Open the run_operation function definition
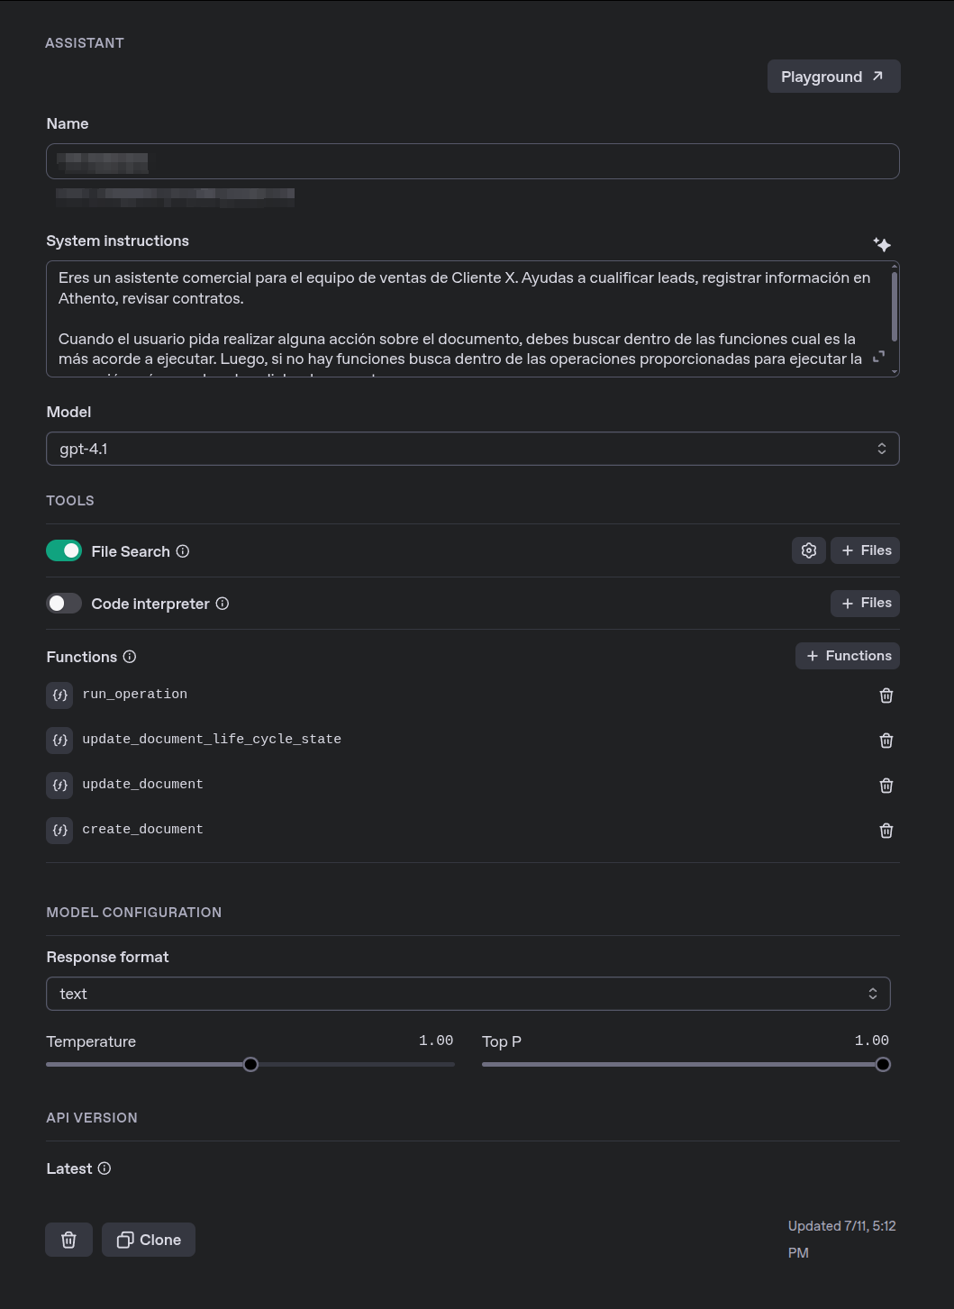Viewport: 954px width, 1309px height. click(134, 695)
